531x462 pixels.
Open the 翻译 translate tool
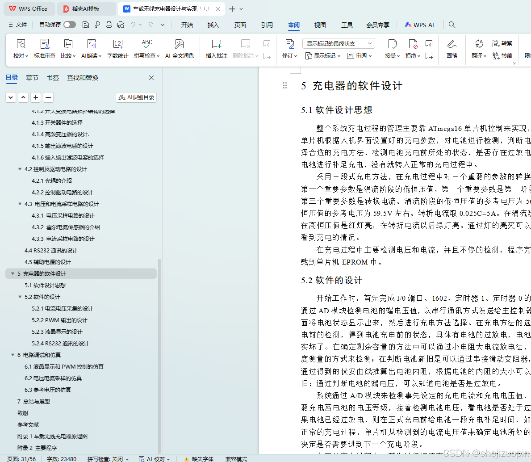click(x=478, y=49)
